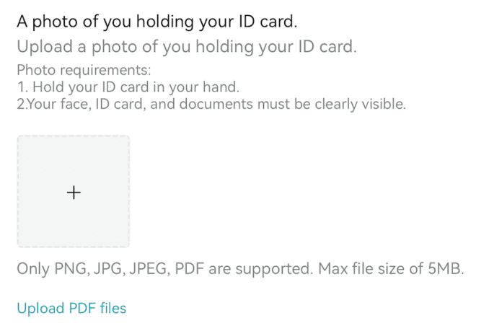Open the Upload PDF files link
The image size is (502, 331).
click(71, 309)
